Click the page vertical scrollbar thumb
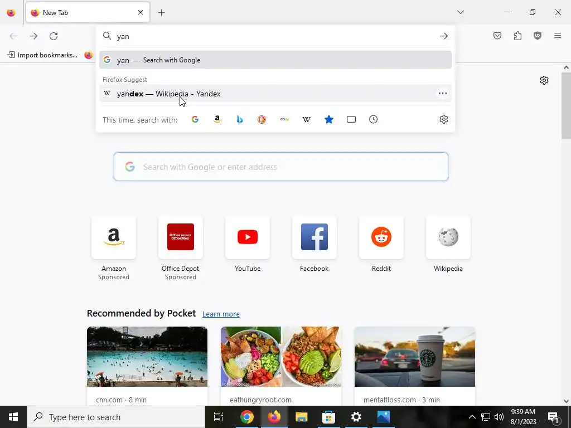This screenshot has width=571, height=428. point(566,105)
